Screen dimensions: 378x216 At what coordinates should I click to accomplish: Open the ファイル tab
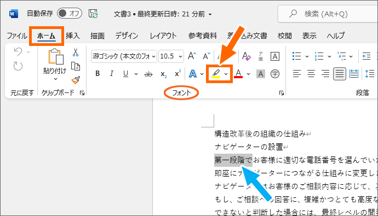click(x=16, y=36)
